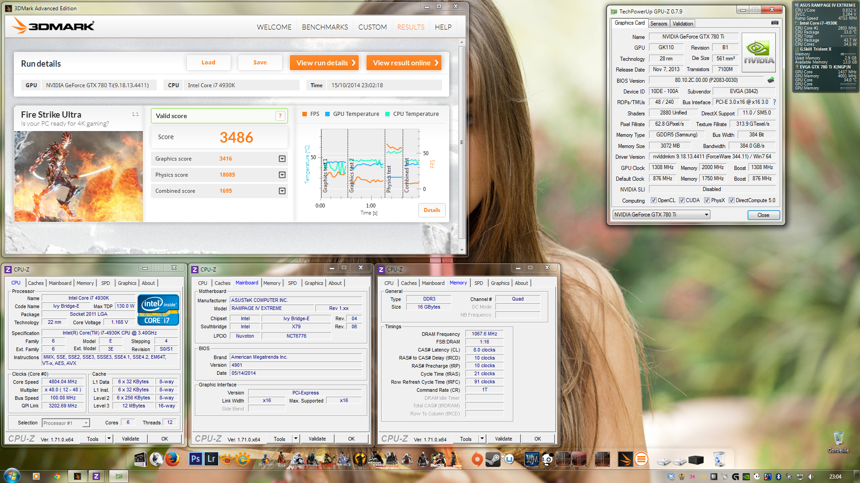
Task: Click the Fire Strike Ultra thumbnail image
Action: [x=78, y=176]
